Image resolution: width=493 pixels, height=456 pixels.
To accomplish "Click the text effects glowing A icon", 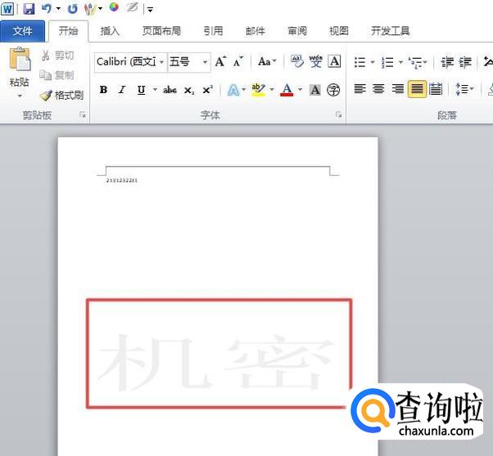I will tap(233, 90).
